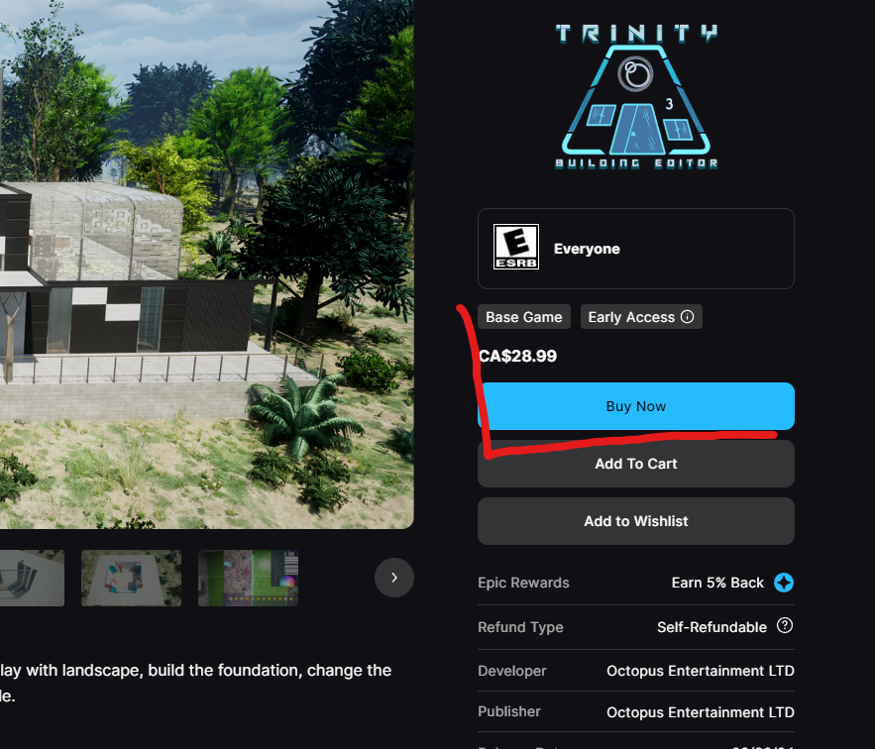The image size is (875, 749).
Task: Advance thumbnails with the right arrow
Action: [x=394, y=578]
